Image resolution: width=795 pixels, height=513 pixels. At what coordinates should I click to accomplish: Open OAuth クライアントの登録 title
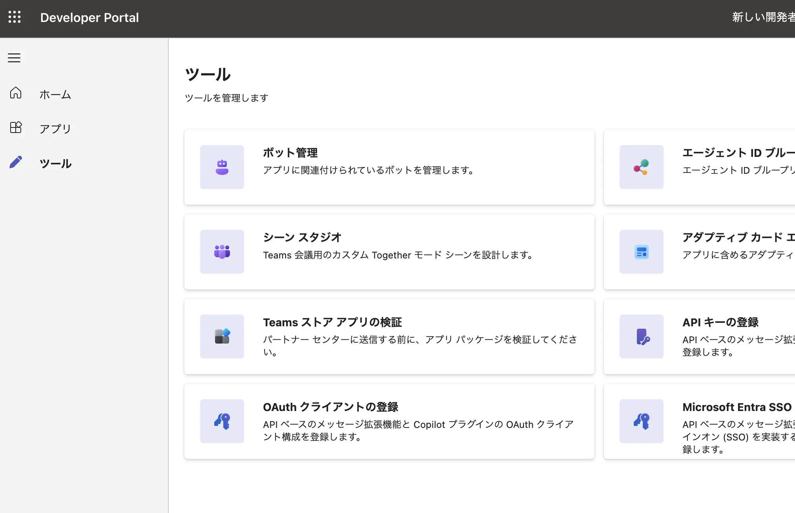click(x=330, y=407)
